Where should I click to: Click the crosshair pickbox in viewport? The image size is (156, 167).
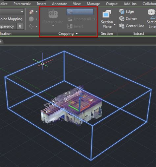coord(43,64)
